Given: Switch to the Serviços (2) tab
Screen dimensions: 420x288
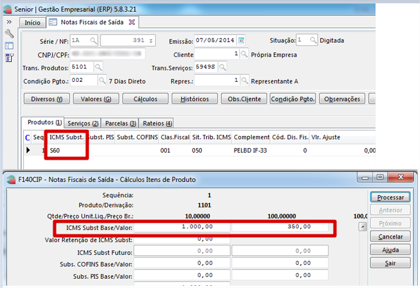Looking at the screenshot, I should pos(83,123).
